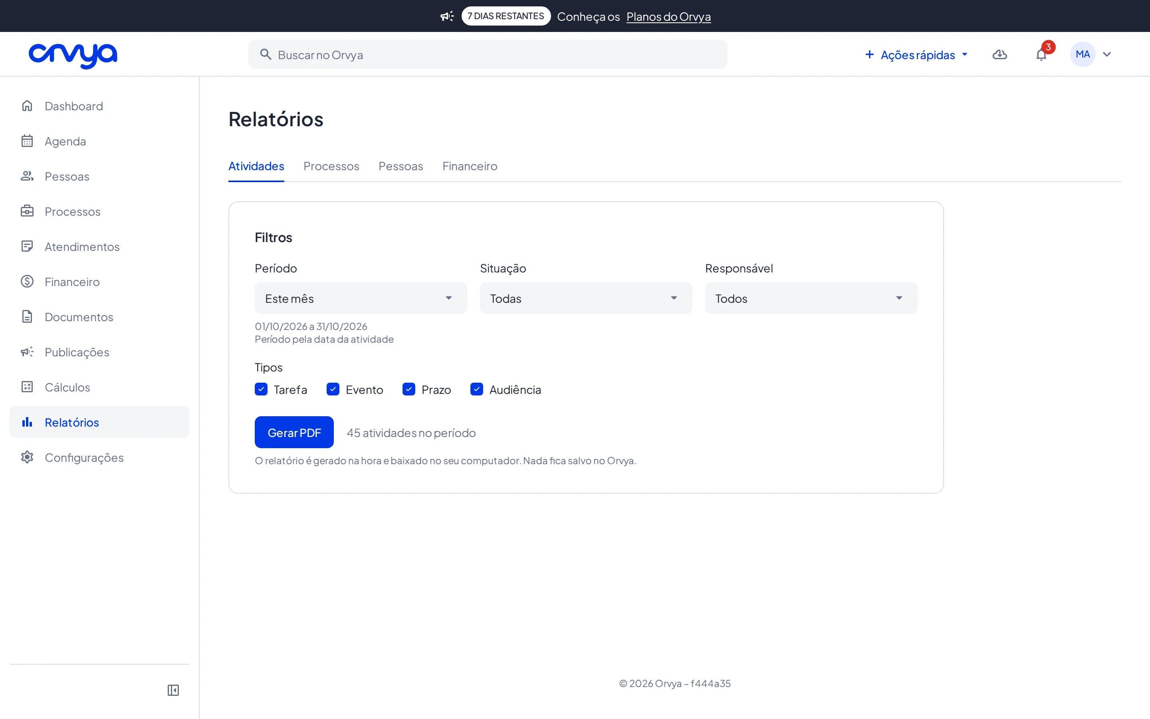
Task: Open notifications bell with 3 badge
Action: (x=1041, y=55)
